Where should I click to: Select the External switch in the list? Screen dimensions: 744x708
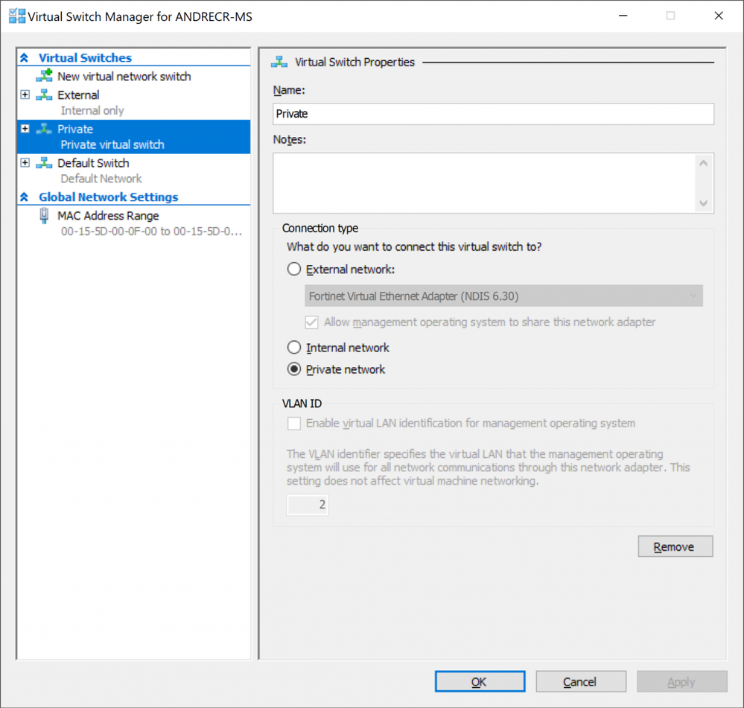[78, 95]
